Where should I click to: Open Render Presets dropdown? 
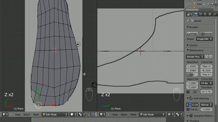coord(195,57)
